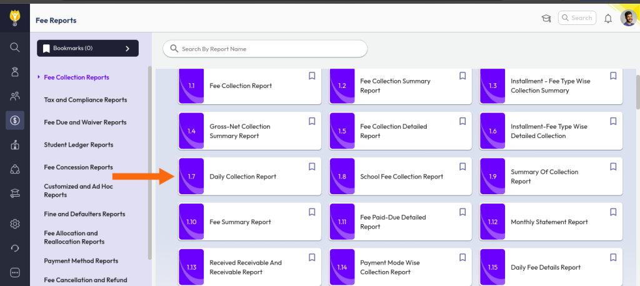
Task: Toggle bookmark on Fee Collection Summary Report
Action: pos(462,76)
